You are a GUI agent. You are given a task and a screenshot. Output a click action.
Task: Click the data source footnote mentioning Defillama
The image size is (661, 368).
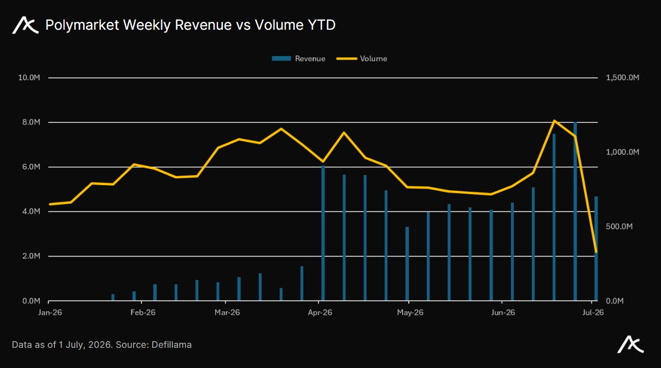tap(102, 344)
